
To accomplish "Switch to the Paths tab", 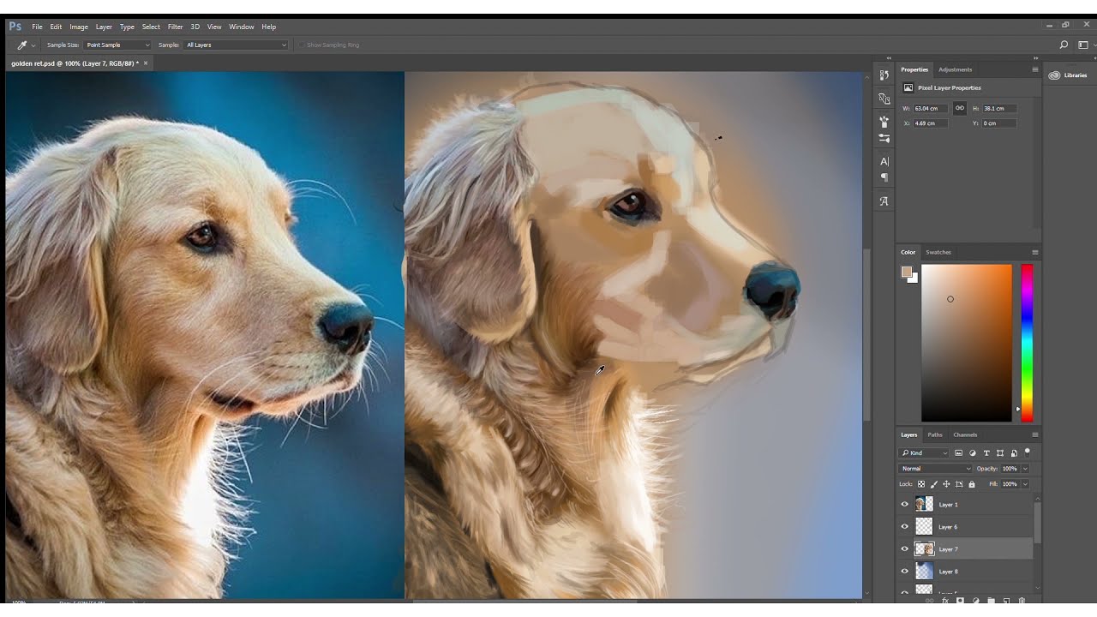I will point(935,434).
